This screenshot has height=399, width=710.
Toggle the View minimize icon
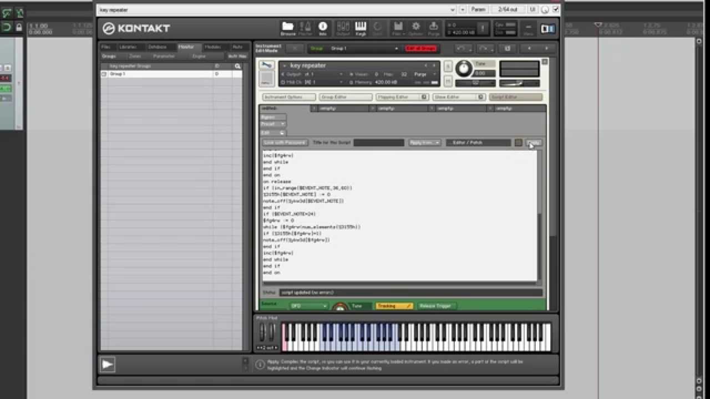(529, 28)
